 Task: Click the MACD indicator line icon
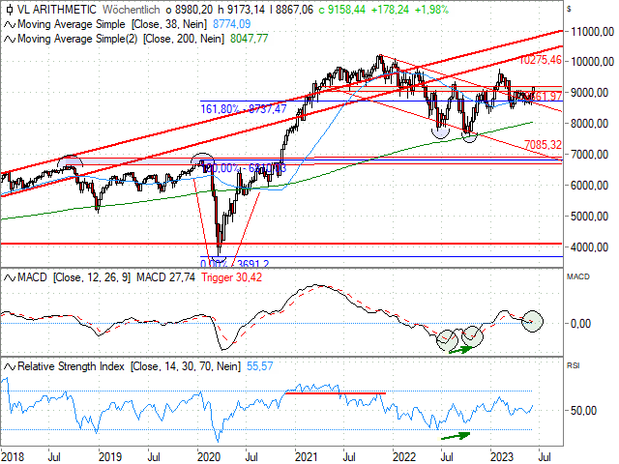(x=10, y=277)
